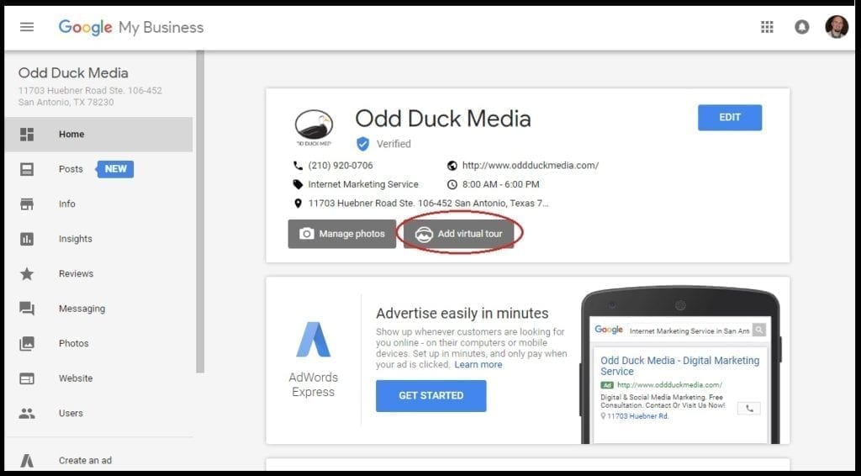Open the notifications bell
The width and height of the screenshot is (861, 476).
(801, 27)
